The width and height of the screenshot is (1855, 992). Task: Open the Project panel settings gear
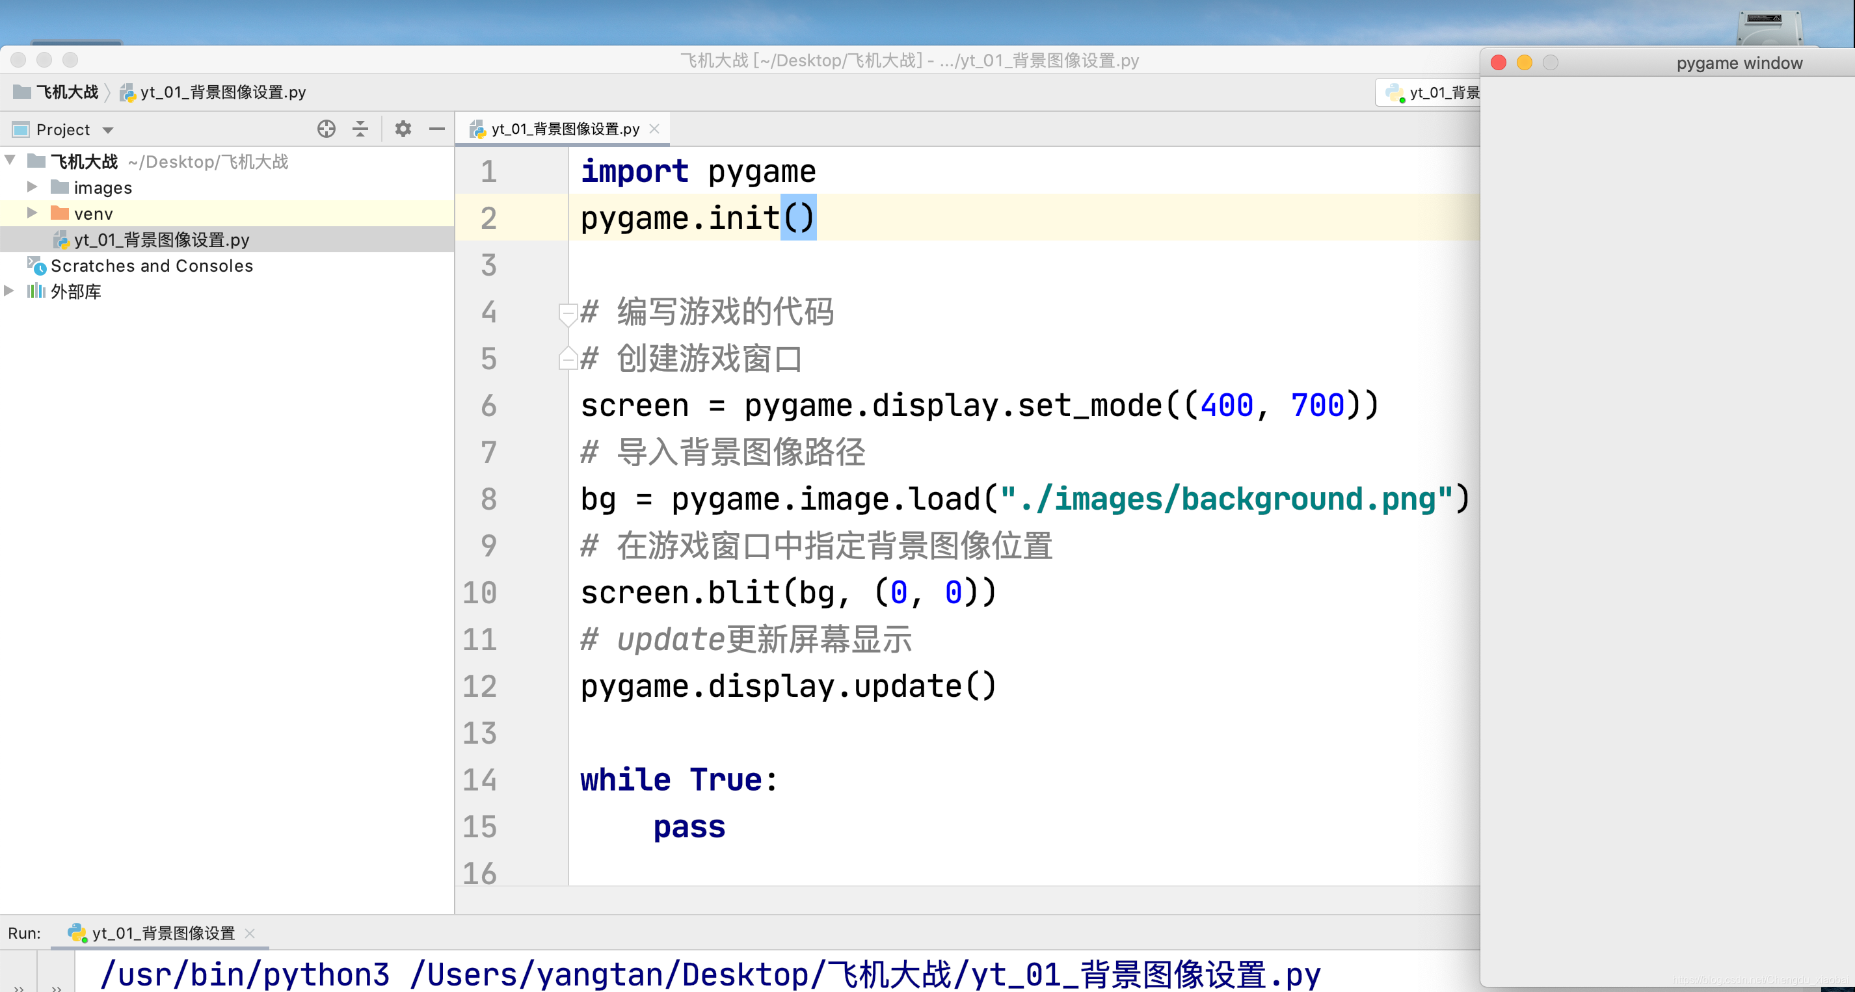click(403, 129)
